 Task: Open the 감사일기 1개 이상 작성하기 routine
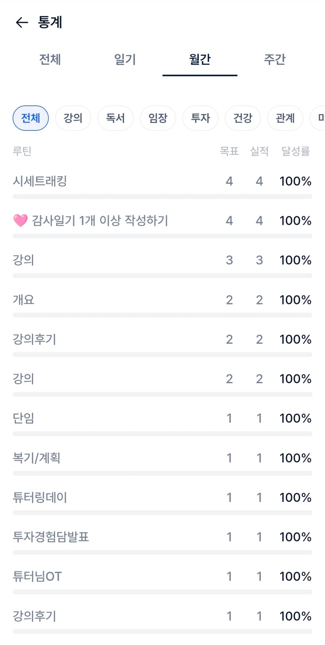point(100,221)
